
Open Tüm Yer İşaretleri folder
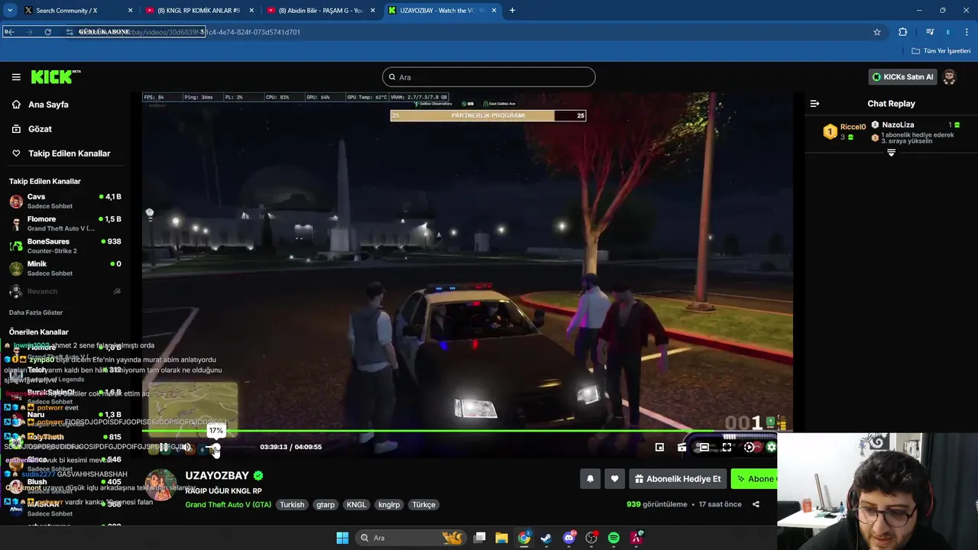coord(941,51)
